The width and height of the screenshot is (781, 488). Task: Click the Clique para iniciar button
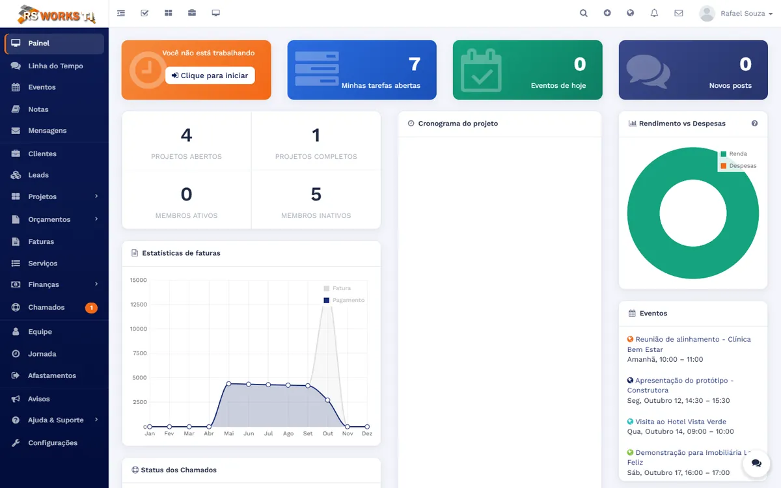210,75
